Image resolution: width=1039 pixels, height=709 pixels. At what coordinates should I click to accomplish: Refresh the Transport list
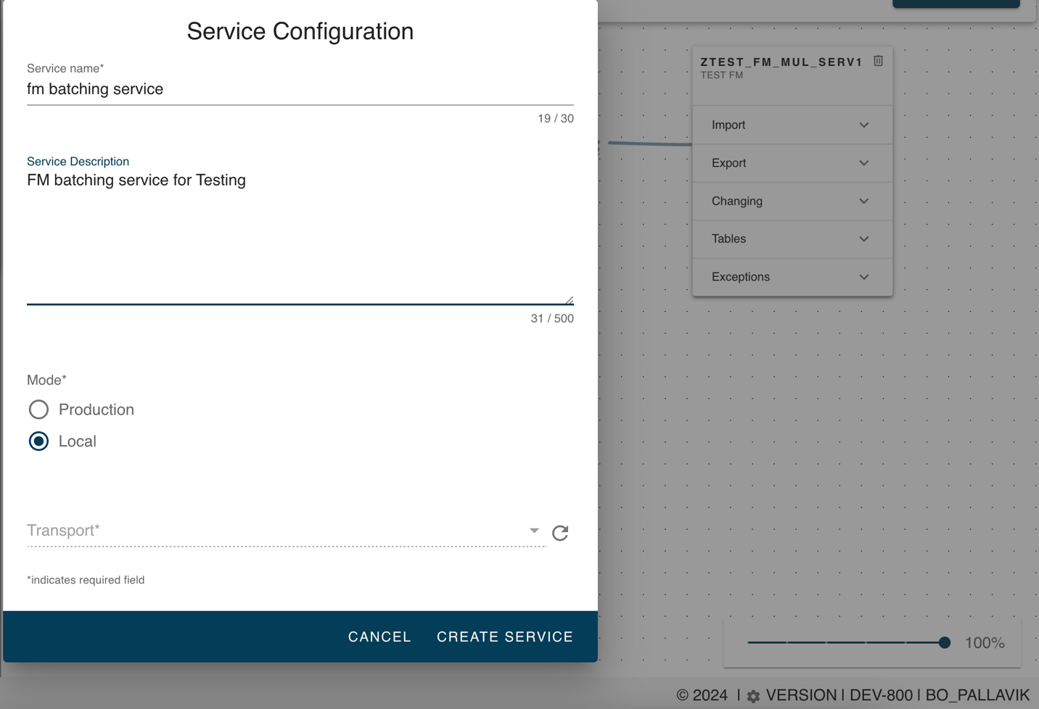[560, 533]
